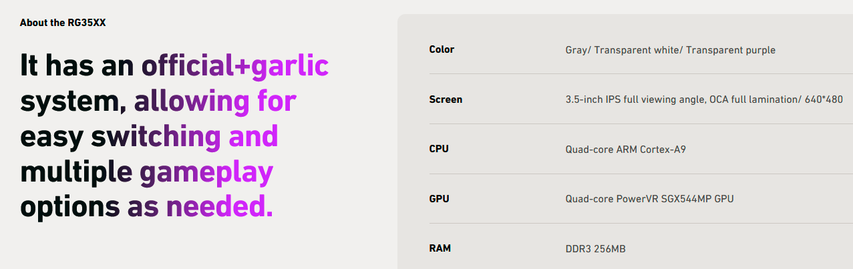The image size is (853, 269).
Task: Click 'allowing for' purple gradient text
Action: point(216,101)
